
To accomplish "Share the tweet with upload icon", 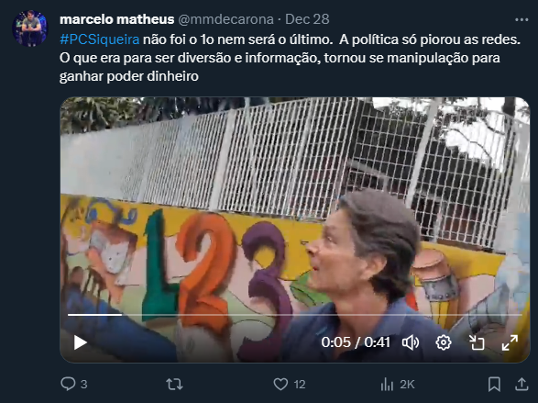I will (522, 384).
